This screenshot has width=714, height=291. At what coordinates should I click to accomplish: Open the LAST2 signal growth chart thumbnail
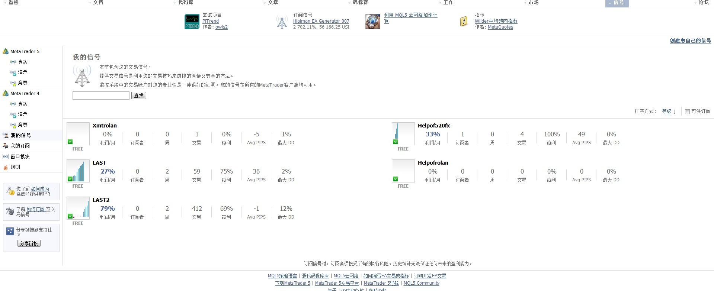78,208
